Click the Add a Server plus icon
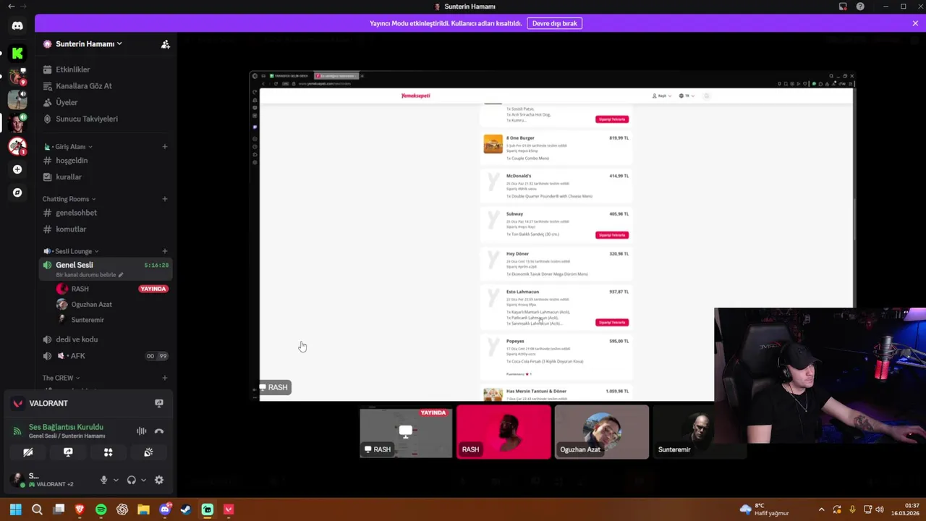The image size is (926, 521). [17, 169]
